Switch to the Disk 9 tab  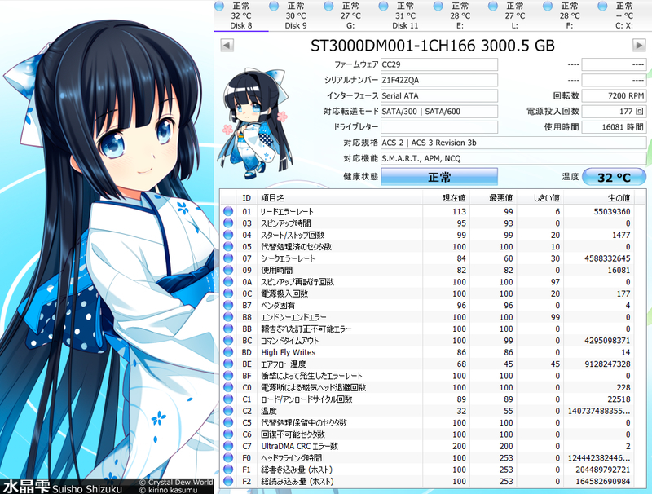[296, 15]
